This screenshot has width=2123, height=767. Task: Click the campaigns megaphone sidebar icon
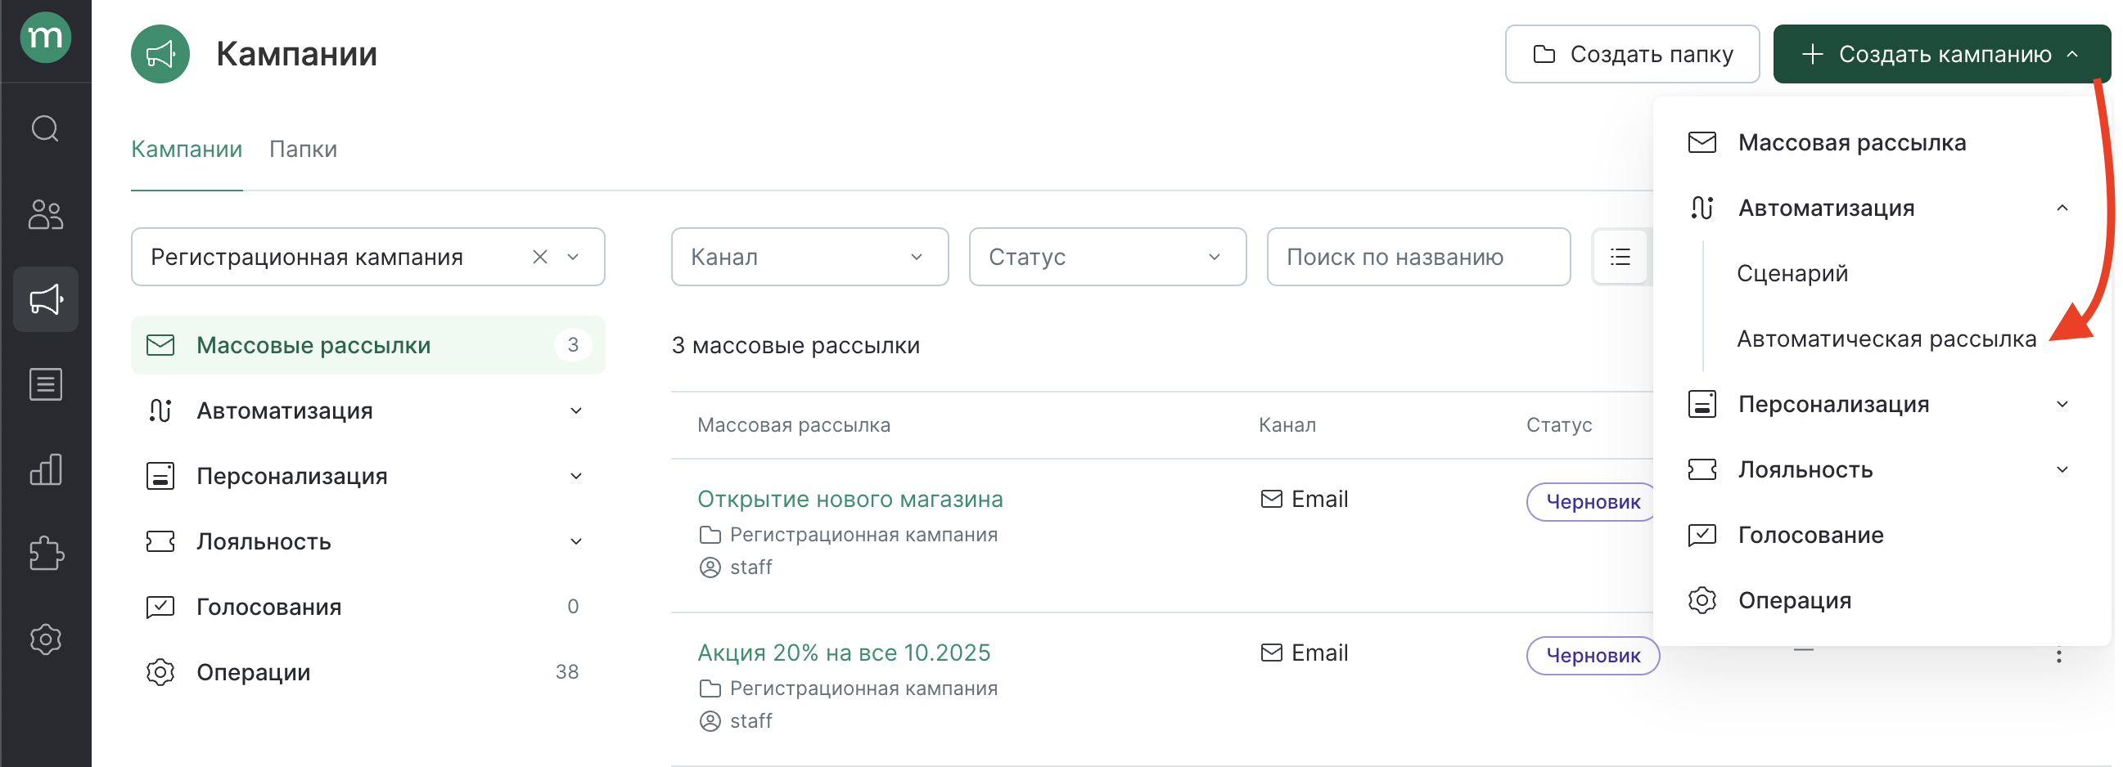45,299
